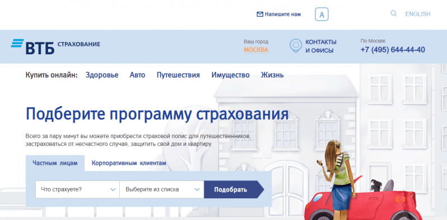The image size is (447, 220).
Task: Click the Купить онлайн: label
Action: pyautogui.click(x=52, y=75)
